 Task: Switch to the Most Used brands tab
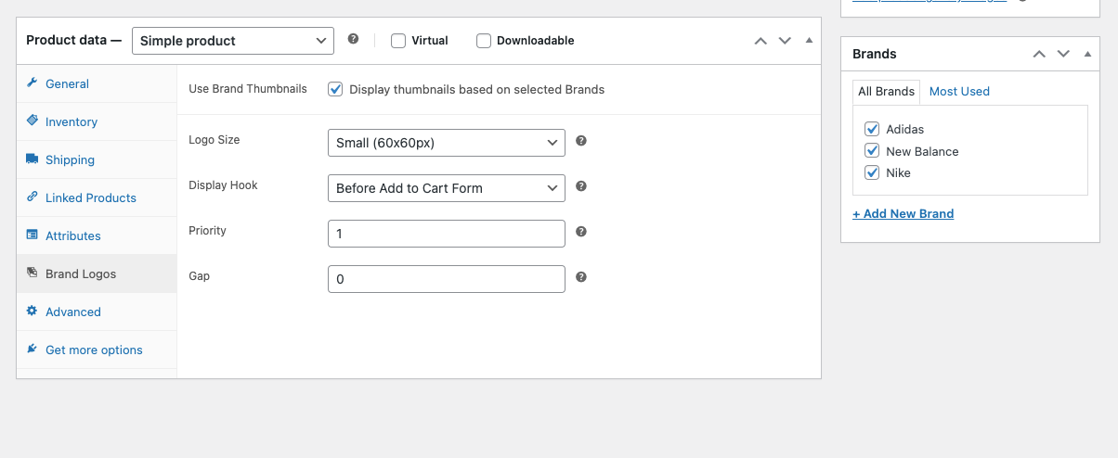pos(959,91)
